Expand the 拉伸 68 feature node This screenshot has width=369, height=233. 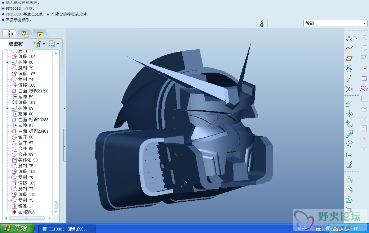point(7,63)
